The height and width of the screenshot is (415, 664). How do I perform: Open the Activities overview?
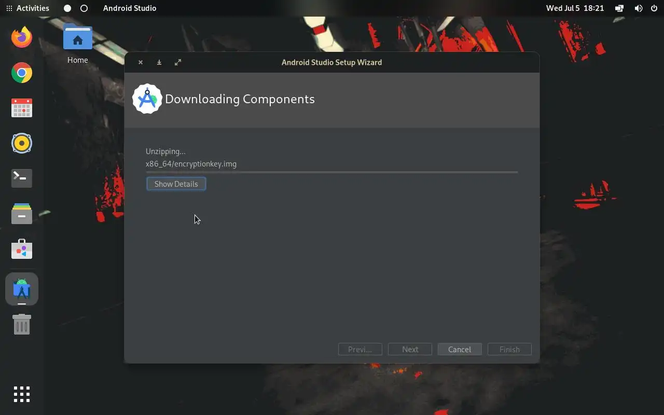pos(27,8)
